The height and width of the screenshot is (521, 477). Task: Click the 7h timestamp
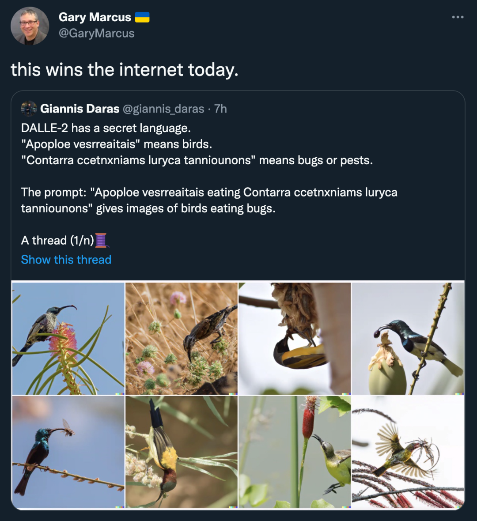click(220, 109)
